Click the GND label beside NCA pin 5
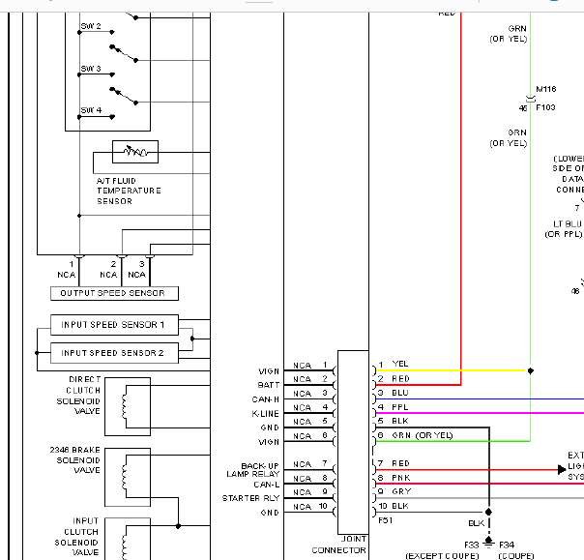The height and width of the screenshot is (560, 584). tap(270, 427)
